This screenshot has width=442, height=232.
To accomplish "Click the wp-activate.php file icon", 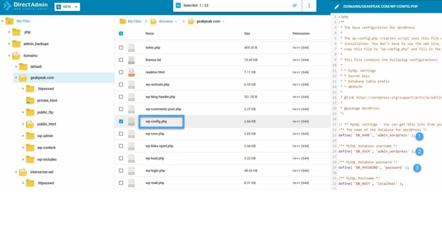I will (x=131, y=85).
